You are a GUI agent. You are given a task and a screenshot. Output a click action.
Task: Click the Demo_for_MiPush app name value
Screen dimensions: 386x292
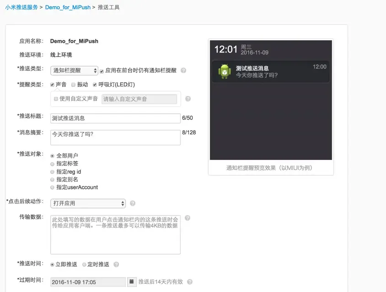pos(74,41)
